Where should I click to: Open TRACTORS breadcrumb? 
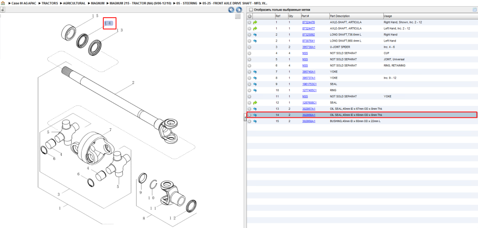tap(49, 3)
